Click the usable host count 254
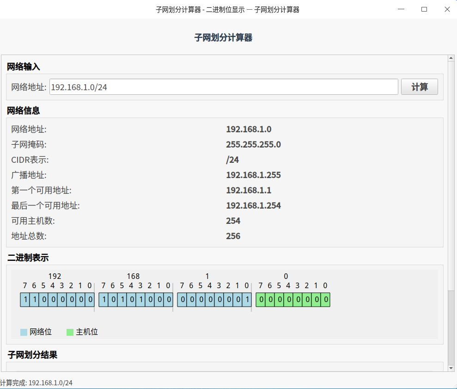457x389 pixels. pos(233,221)
